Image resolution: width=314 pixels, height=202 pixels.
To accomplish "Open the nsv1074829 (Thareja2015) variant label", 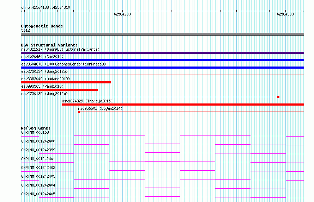I will (x=87, y=101).
